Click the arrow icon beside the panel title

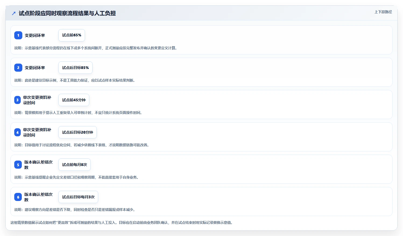pos(14,13)
